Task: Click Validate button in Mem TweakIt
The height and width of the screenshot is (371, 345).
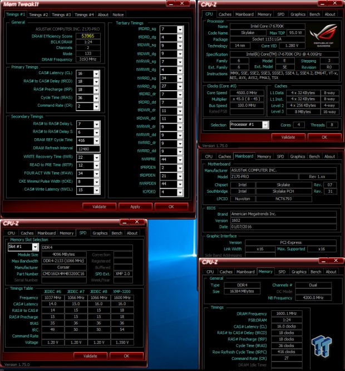Action: pos(99,207)
